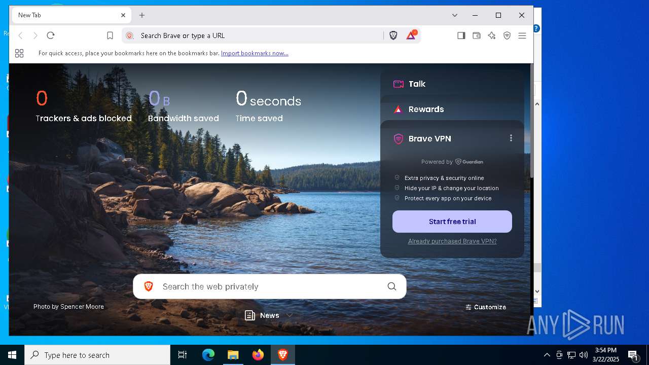Toggle the sidebar panel icon
Image resolution: width=649 pixels, height=365 pixels.
(x=461, y=35)
